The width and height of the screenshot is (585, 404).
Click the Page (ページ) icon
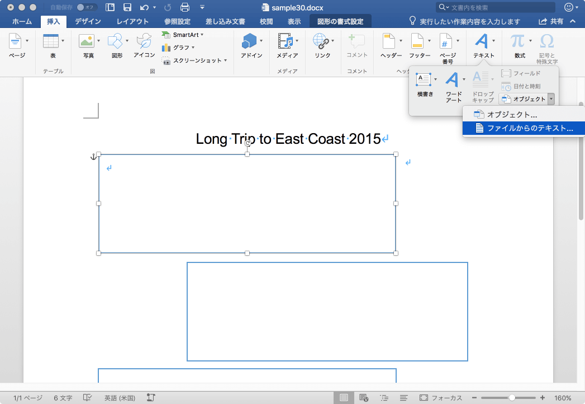coord(15,41)
